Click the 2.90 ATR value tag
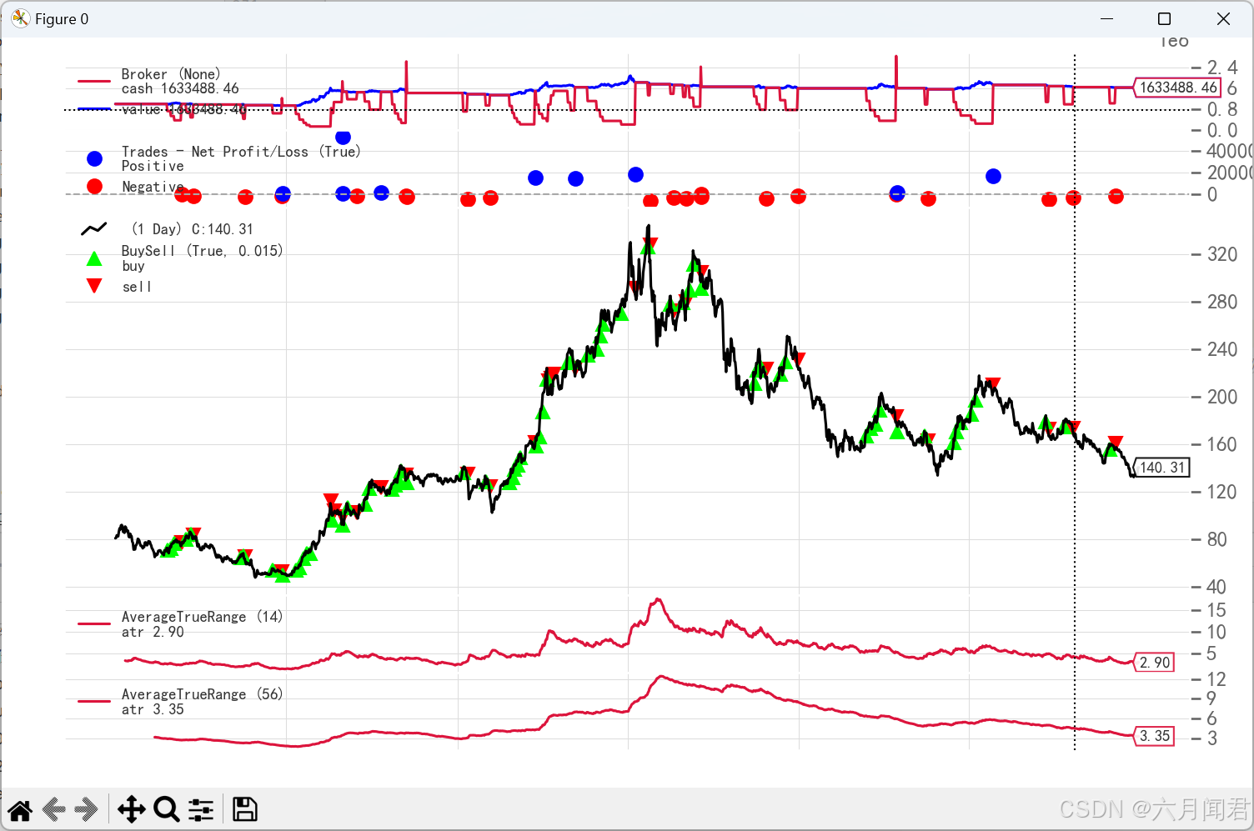The height and width of the screenshot is (831, 1254). (x=1155, y=663)
